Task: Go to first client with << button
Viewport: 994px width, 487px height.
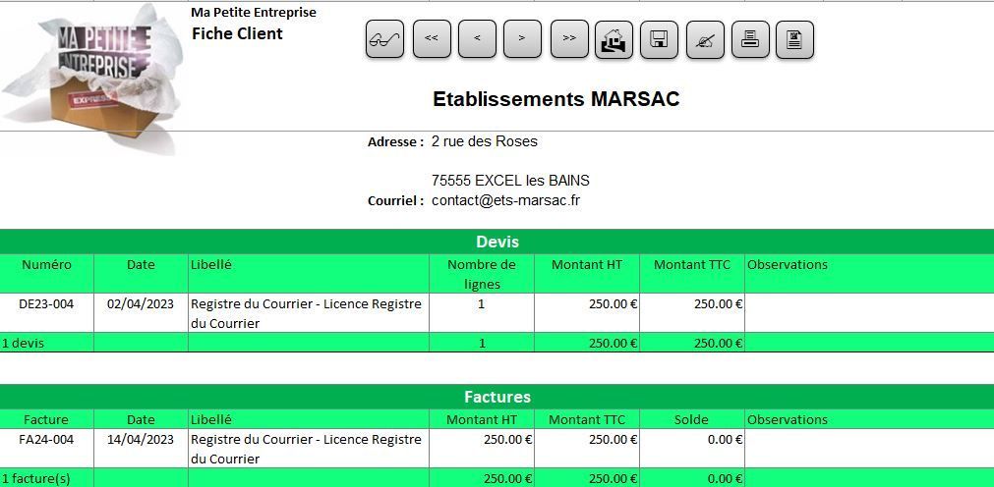Action: [432, 39]
